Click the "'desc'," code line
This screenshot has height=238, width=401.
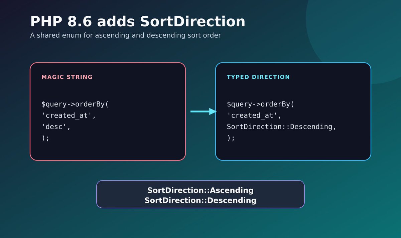pos(56,127)
